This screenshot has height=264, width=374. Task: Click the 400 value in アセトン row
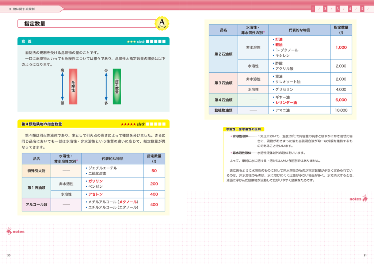click(x=154, y=194)
